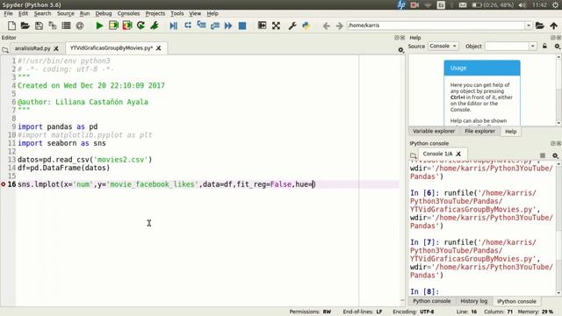Viewport: 562px width, 316px height.
Task: Open the File menu
Action: (8, 13)
